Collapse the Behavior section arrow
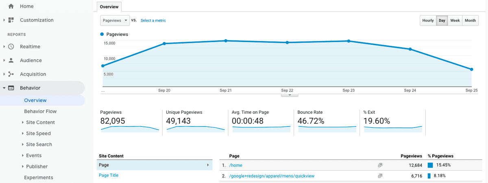The image size is (488, 183). (x=4, y=88)
